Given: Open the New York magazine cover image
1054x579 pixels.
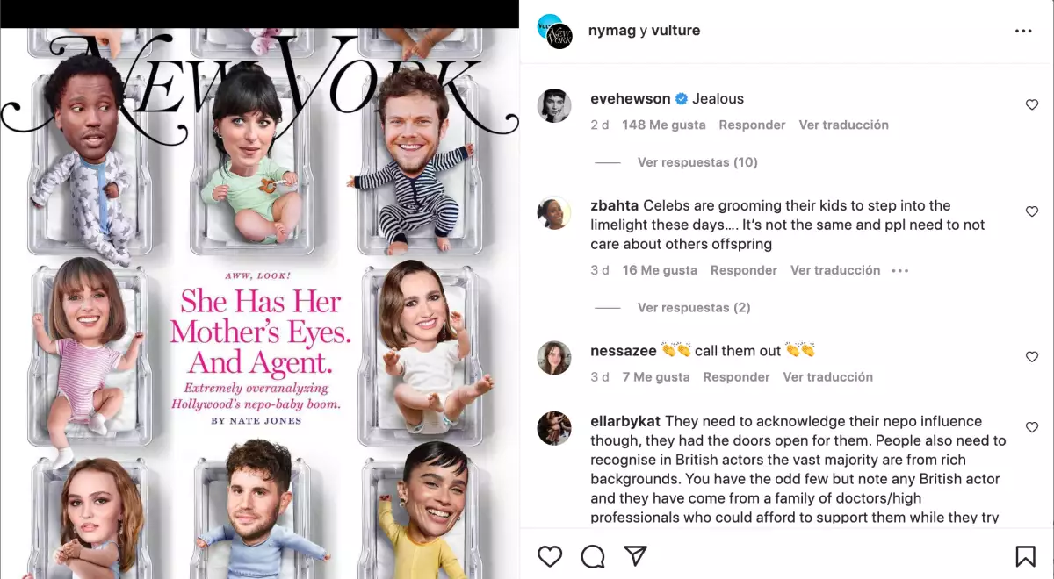Looking at the screenshot, I should tap(260, 304).
